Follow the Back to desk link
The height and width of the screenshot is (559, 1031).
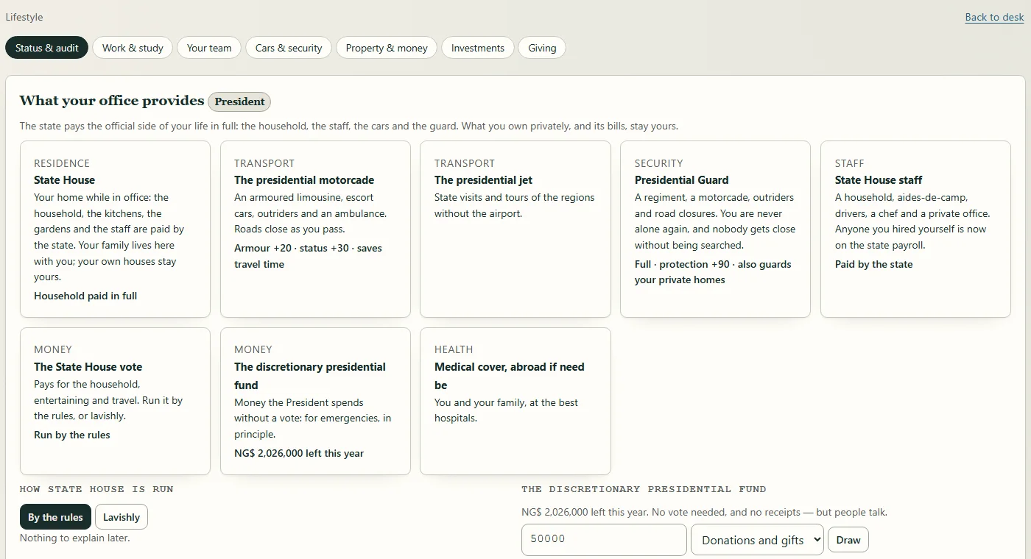click(994, 17)
